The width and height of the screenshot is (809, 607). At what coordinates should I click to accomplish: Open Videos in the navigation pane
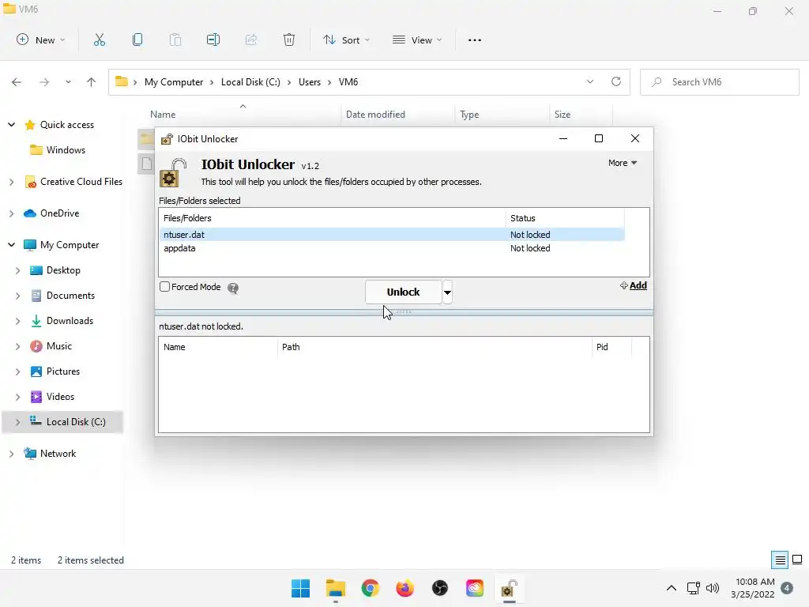tap(60, 397)
